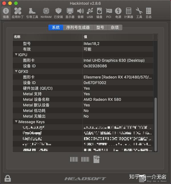This screenshot has height=184, width=171.
Task: Click the second barcode icon below table
Action: coord(85,159)
